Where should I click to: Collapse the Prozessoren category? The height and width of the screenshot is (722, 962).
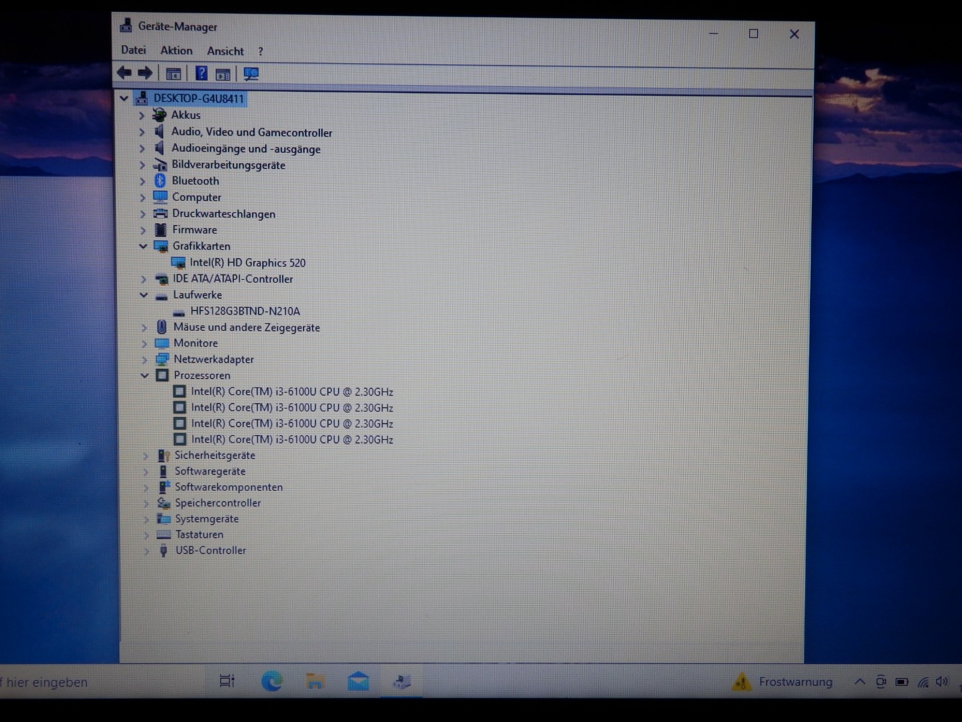[144, 375]
